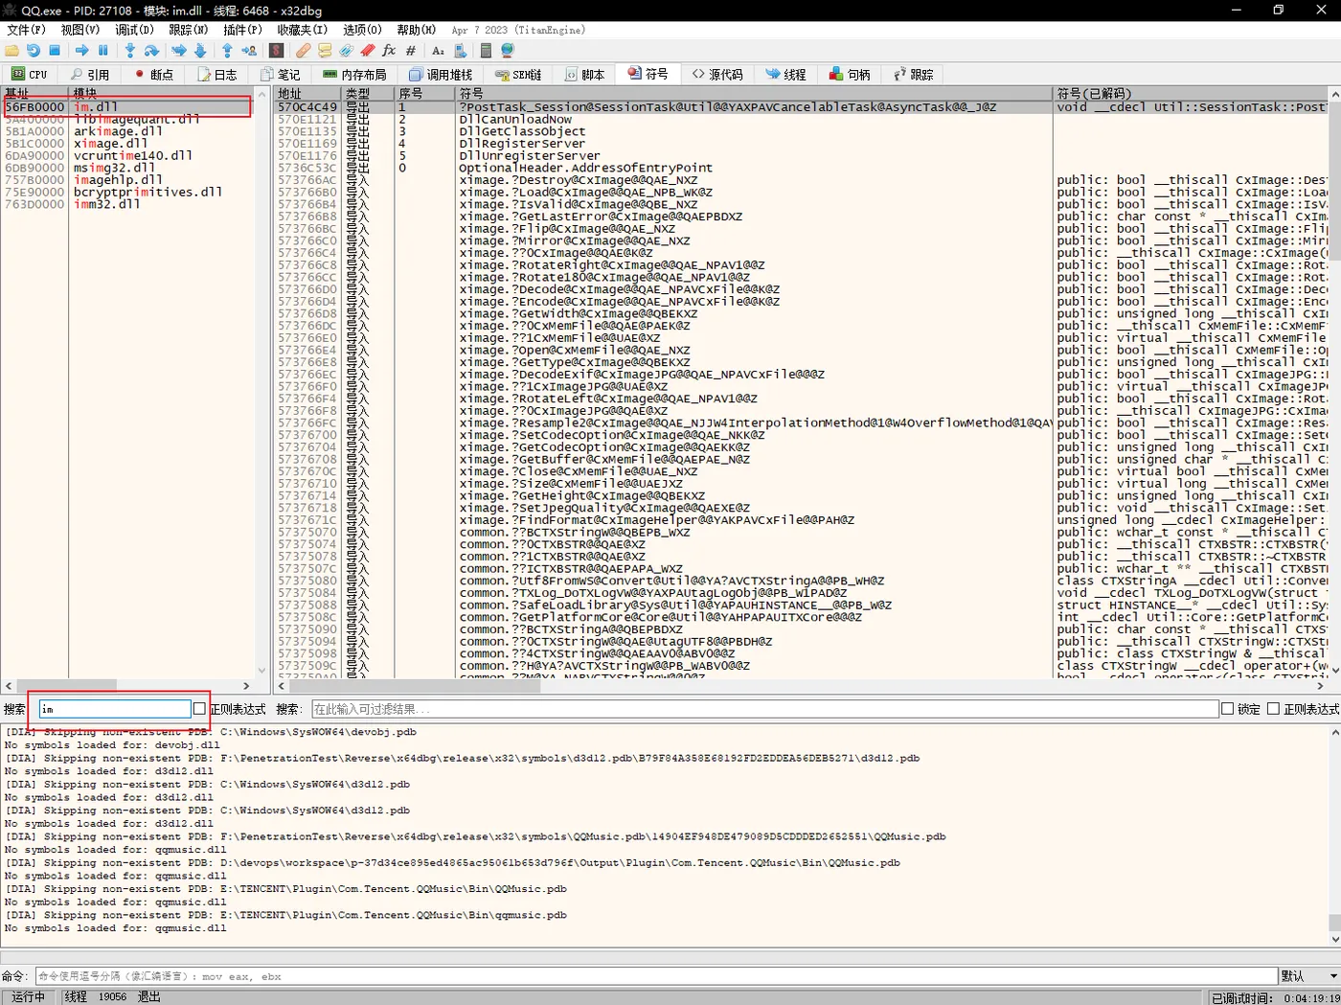Open the 默认 command dropdown
Screen dimensions: 1341x1005
1309,976
